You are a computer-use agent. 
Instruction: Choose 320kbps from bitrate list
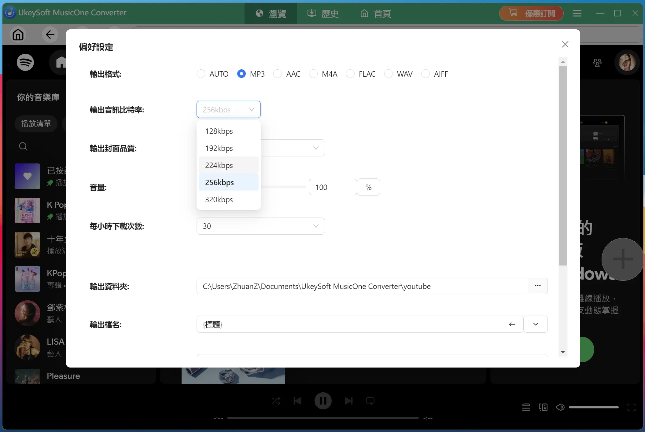click(x=228, y=200)
